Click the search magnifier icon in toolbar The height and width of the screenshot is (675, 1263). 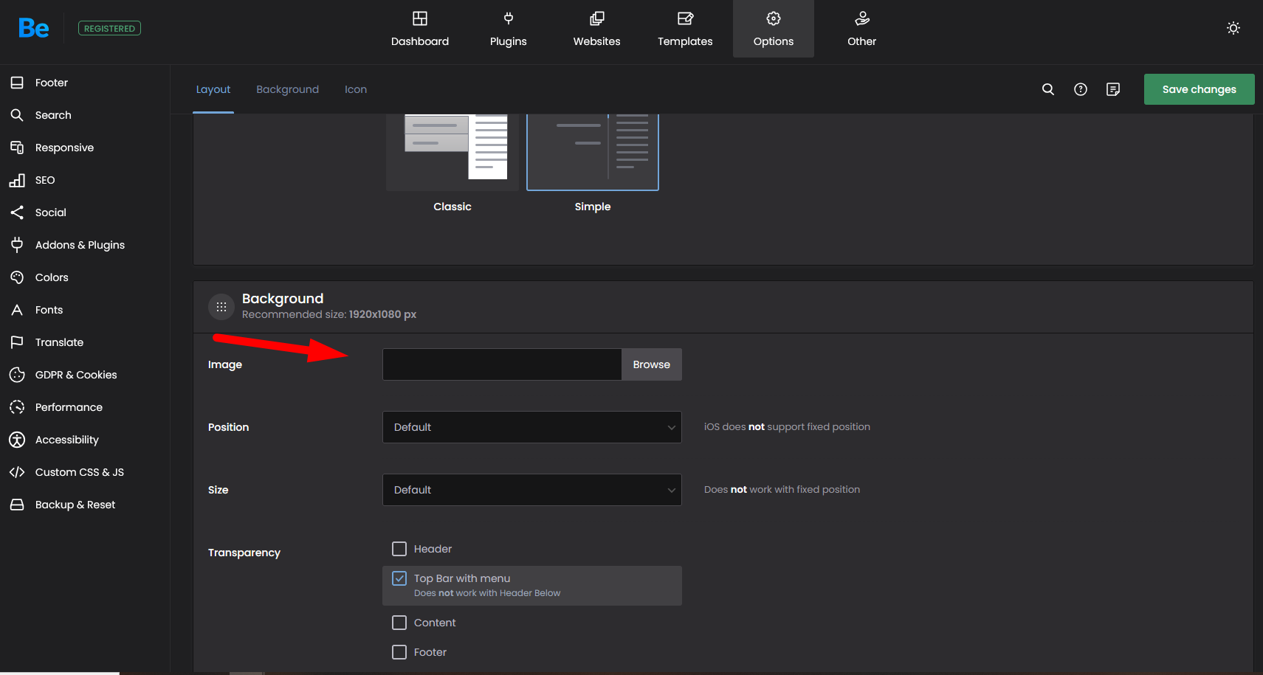click(x=1048, y=89)
